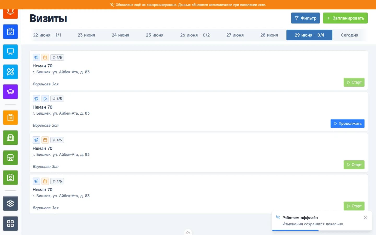
Task: Click the Визиты page heading
Action: tap(48, 18)
